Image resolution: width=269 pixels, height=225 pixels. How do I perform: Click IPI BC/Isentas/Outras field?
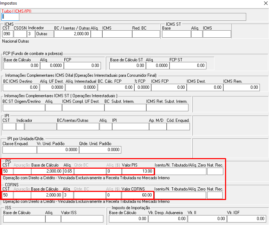pos(78,126)
